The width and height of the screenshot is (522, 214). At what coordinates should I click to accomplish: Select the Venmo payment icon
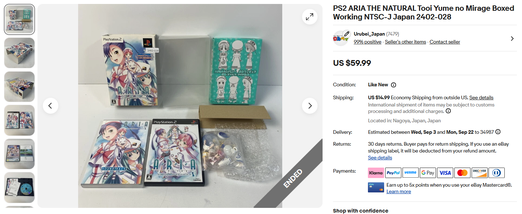click(410, 173)
